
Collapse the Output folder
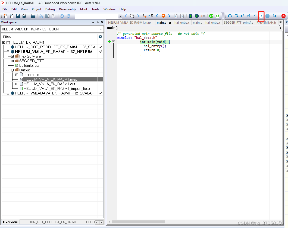click(x=12, y=70)
